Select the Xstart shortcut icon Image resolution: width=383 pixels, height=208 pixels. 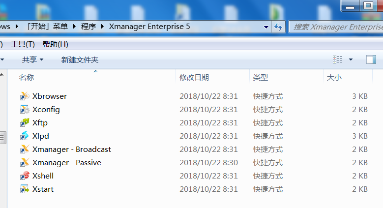point(25,189)
